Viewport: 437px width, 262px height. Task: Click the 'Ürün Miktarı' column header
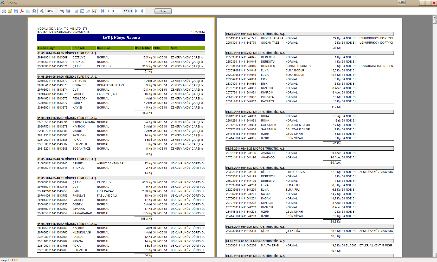tap(143, 48)
